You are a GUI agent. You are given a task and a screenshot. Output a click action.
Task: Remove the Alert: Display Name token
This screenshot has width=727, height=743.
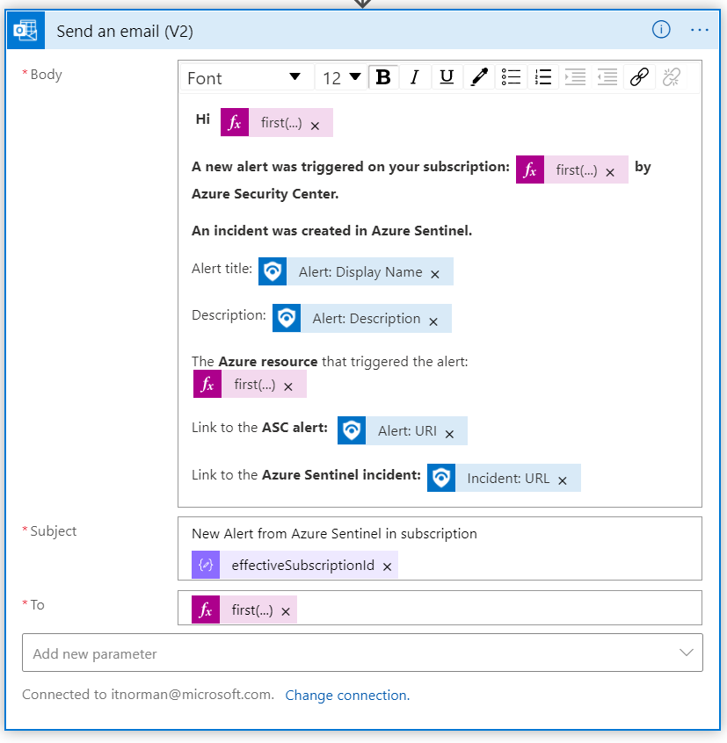[435, 274]
